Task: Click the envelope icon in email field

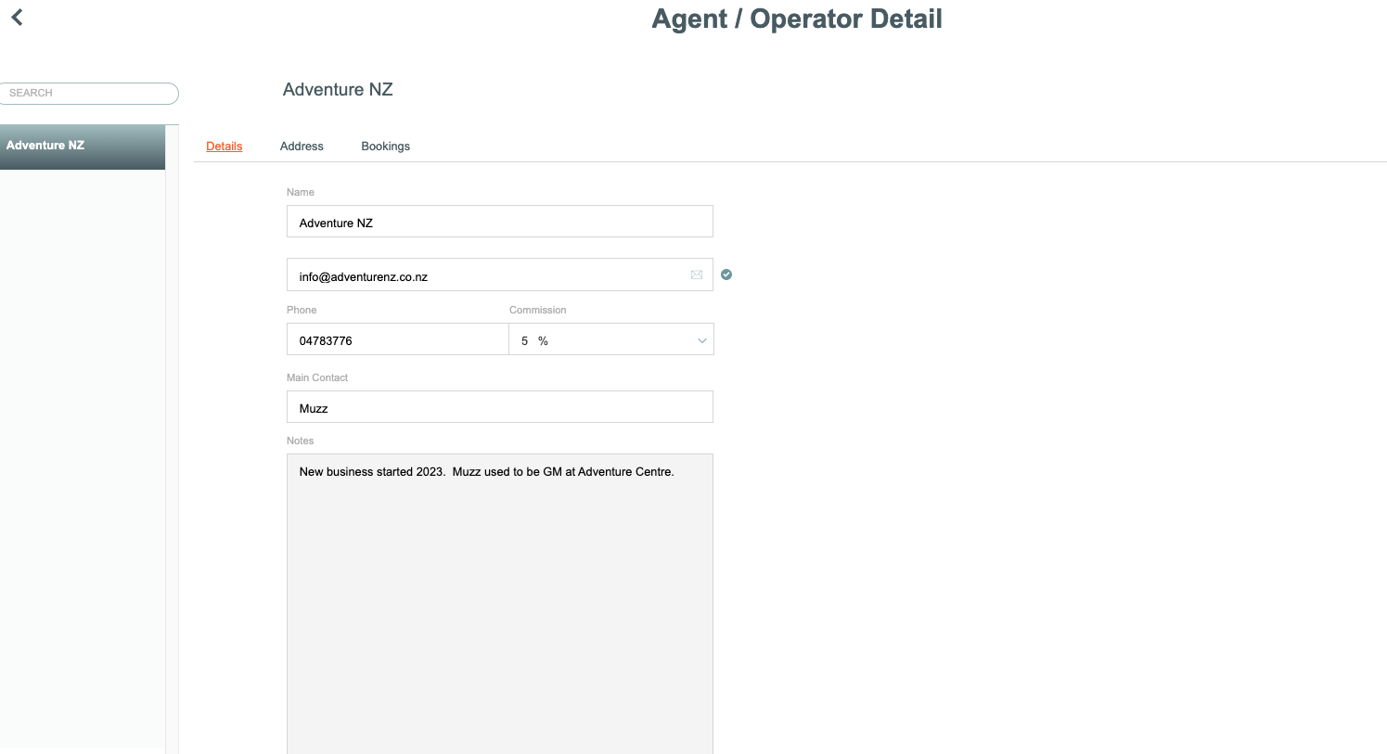Action: pyautogui.click(x=697, y=275)
